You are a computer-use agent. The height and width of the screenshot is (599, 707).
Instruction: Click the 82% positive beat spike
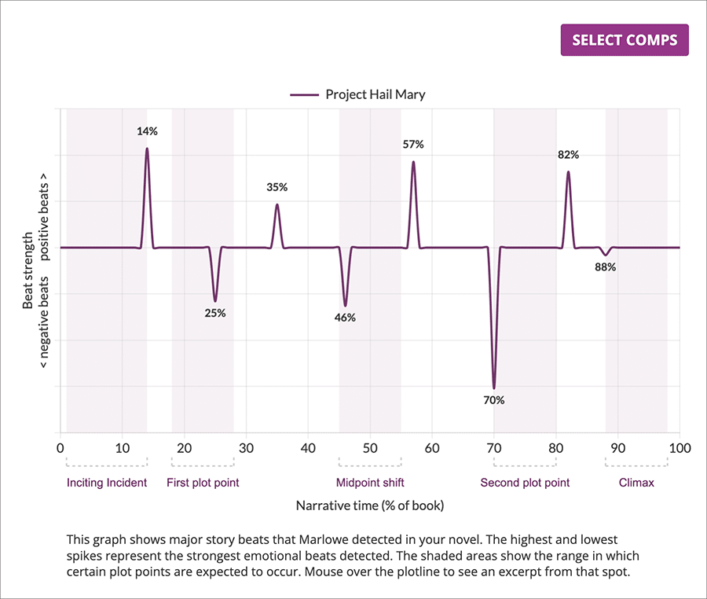pos(568,174)
